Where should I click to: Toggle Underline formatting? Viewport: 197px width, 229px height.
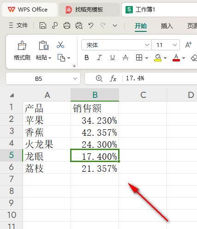pos(113,58)
